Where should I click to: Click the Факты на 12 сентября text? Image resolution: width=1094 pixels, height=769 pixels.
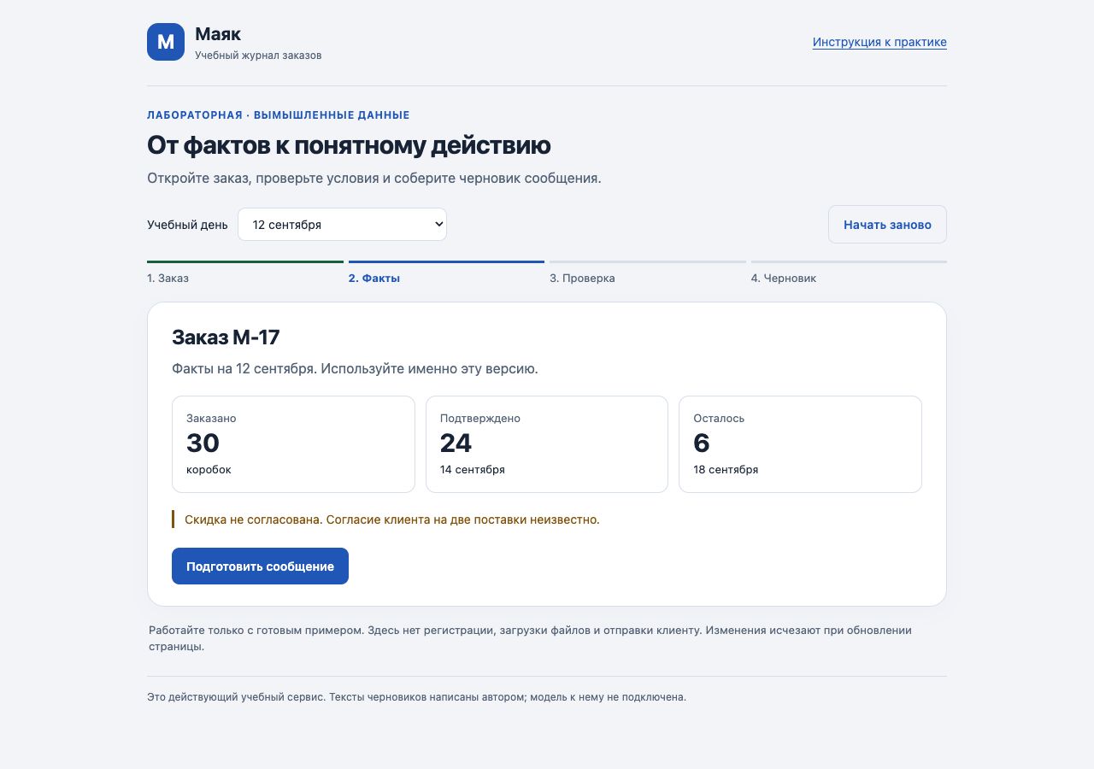point(355,369)
